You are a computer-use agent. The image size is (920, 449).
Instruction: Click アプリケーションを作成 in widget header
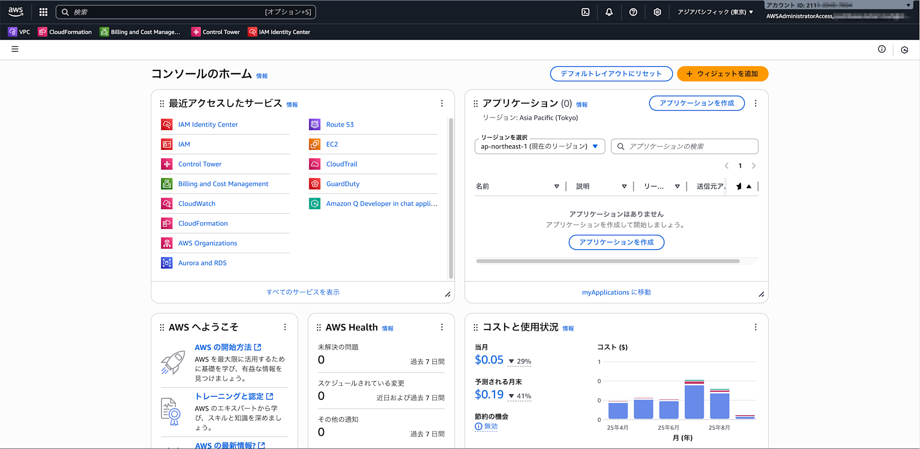696,103
